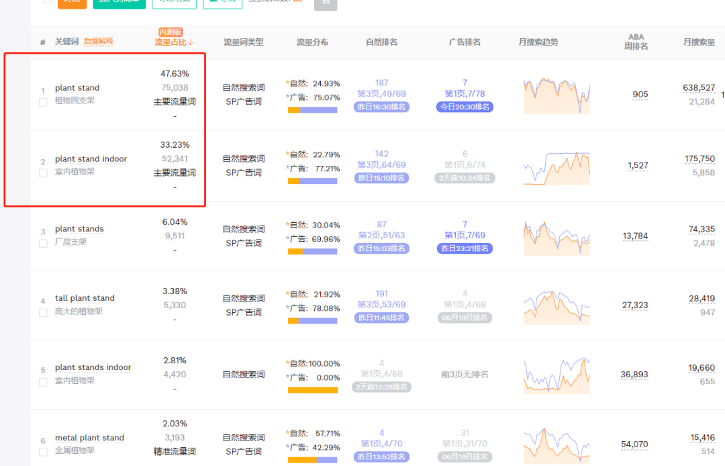Screen dimensions: 725x466
Task: Click 昨日15:10排名 badge for plant stand indoor
Action: coord(381,178)
